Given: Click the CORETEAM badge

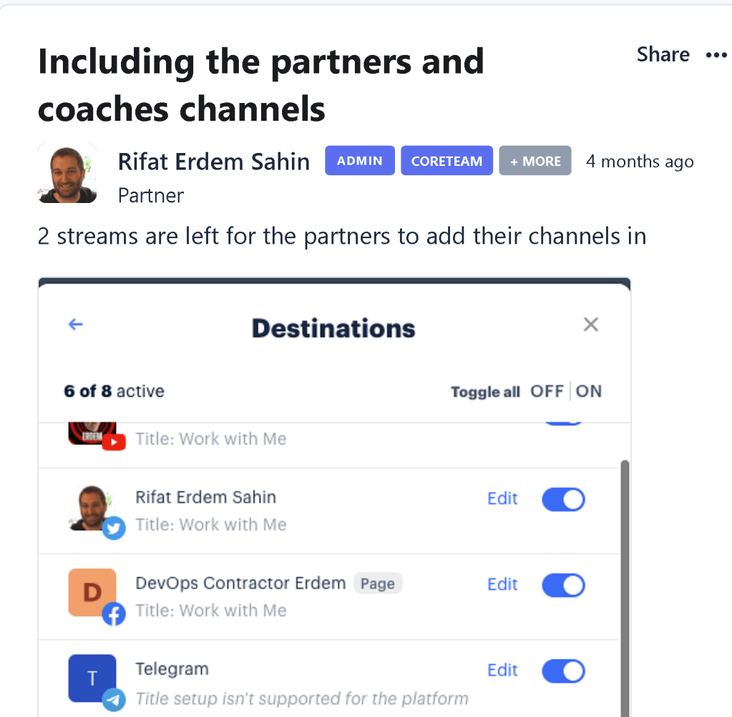Looking at the screenshot, I should [x=446, y=160].
